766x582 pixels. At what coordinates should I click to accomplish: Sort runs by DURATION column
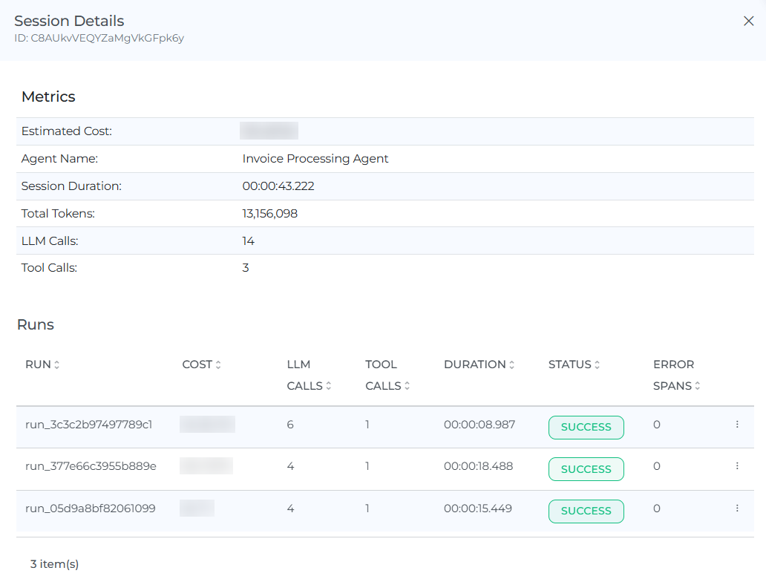pos(479,364)
